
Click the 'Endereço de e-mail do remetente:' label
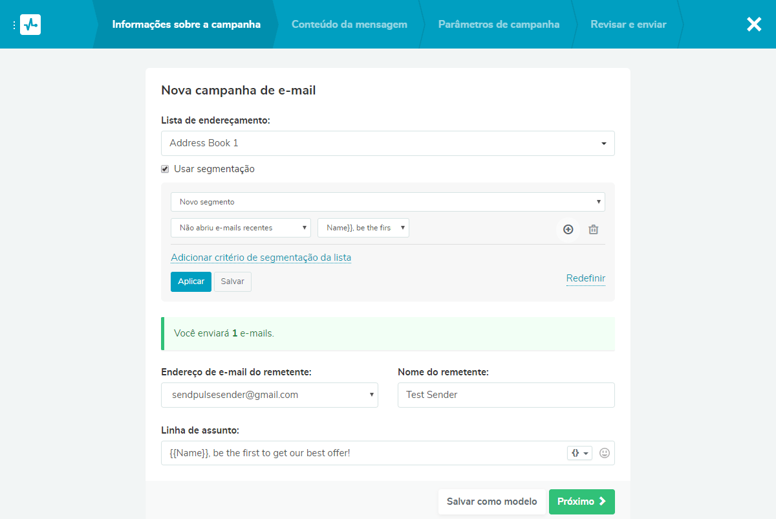click(x=236, y=372)
